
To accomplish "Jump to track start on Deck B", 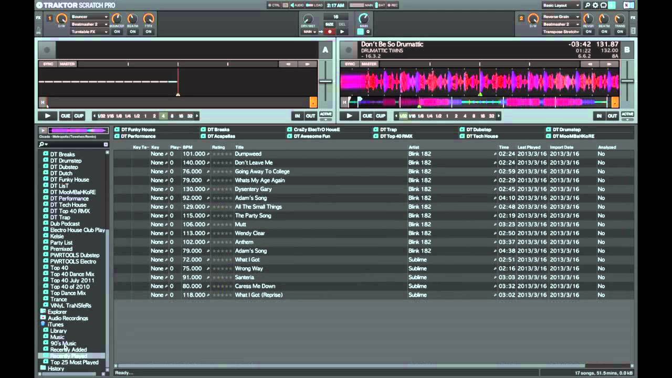I will click(344, 102).
